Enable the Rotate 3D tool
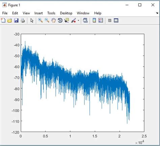 click(60, 20)
